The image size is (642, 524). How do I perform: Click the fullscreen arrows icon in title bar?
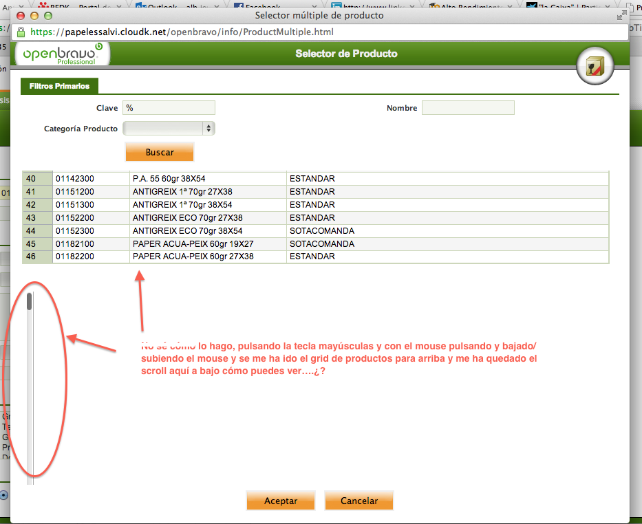622,16
